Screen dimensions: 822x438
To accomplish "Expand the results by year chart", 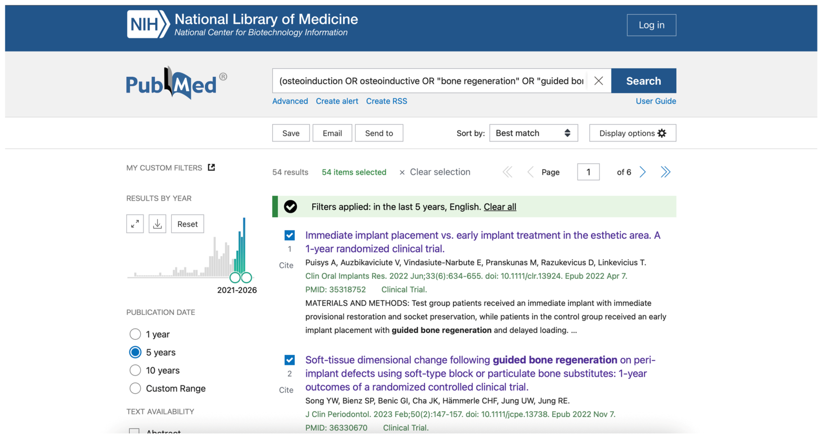I will pyautogui.click(x=135, y=224).
